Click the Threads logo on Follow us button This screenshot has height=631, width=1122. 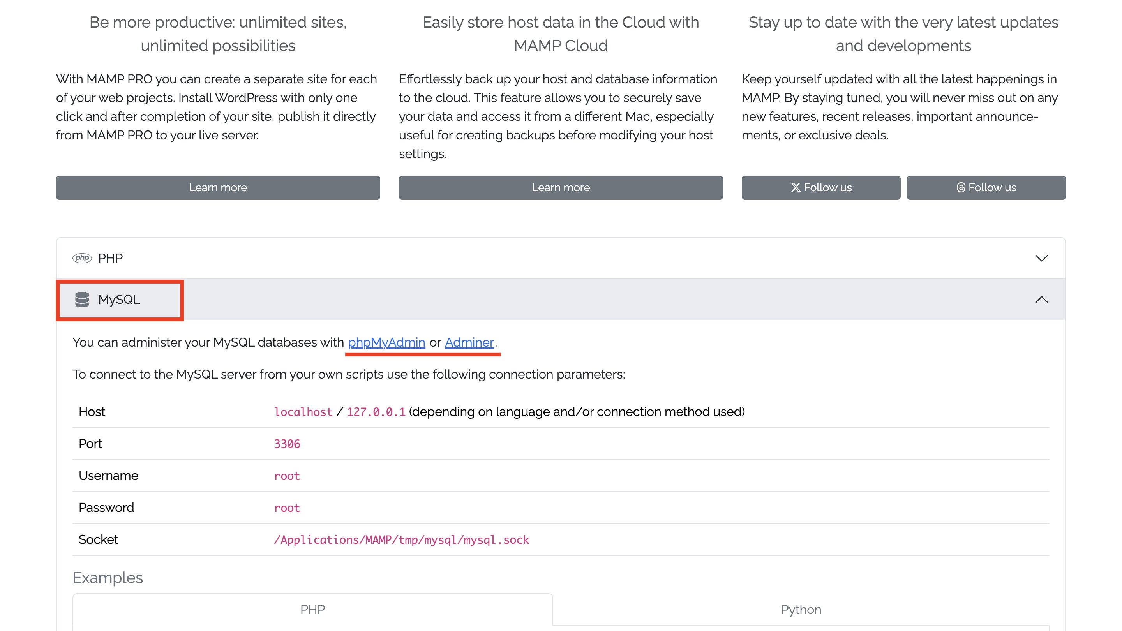961,187
